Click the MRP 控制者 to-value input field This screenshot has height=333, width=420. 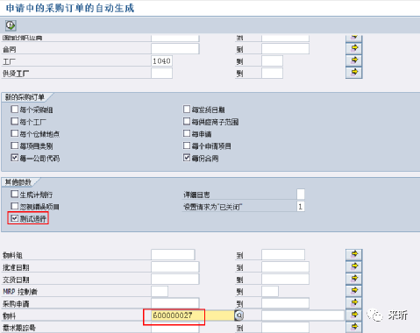[x=270, y=291]
